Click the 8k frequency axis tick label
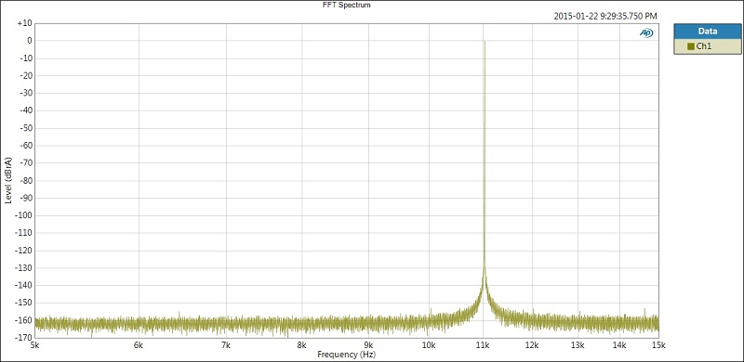This screenshot has width=744, height=362. (x=301, y=345)
